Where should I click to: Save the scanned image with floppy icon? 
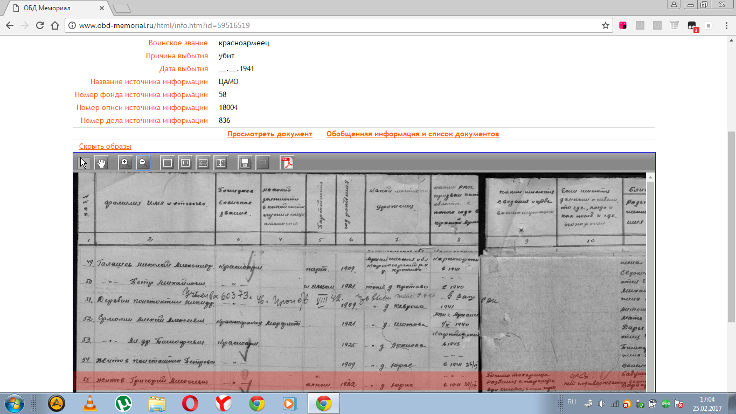click(245, 163)
